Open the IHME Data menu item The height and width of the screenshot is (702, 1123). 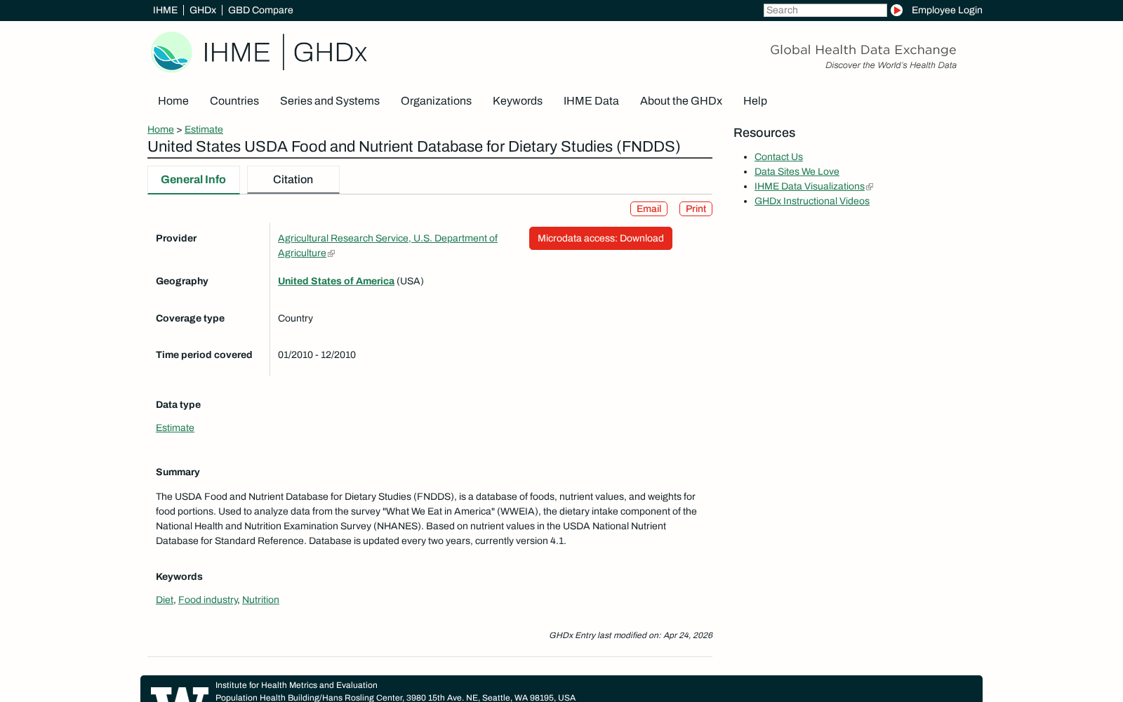[591, 101]
